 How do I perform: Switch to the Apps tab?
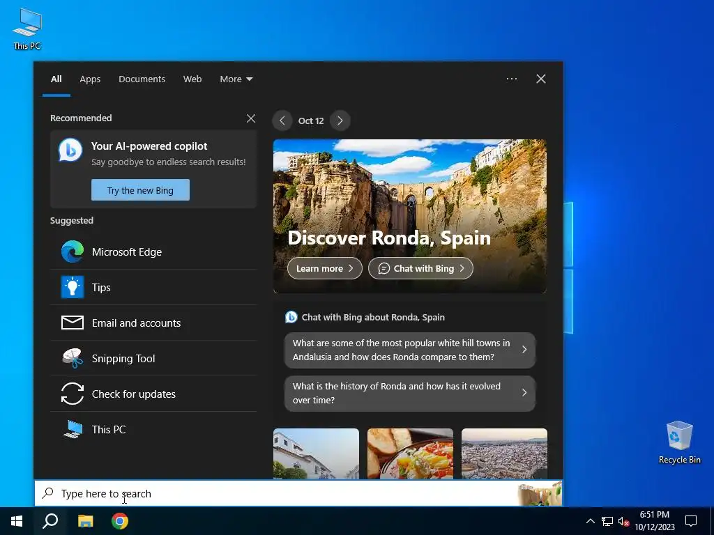pos(90,79)
